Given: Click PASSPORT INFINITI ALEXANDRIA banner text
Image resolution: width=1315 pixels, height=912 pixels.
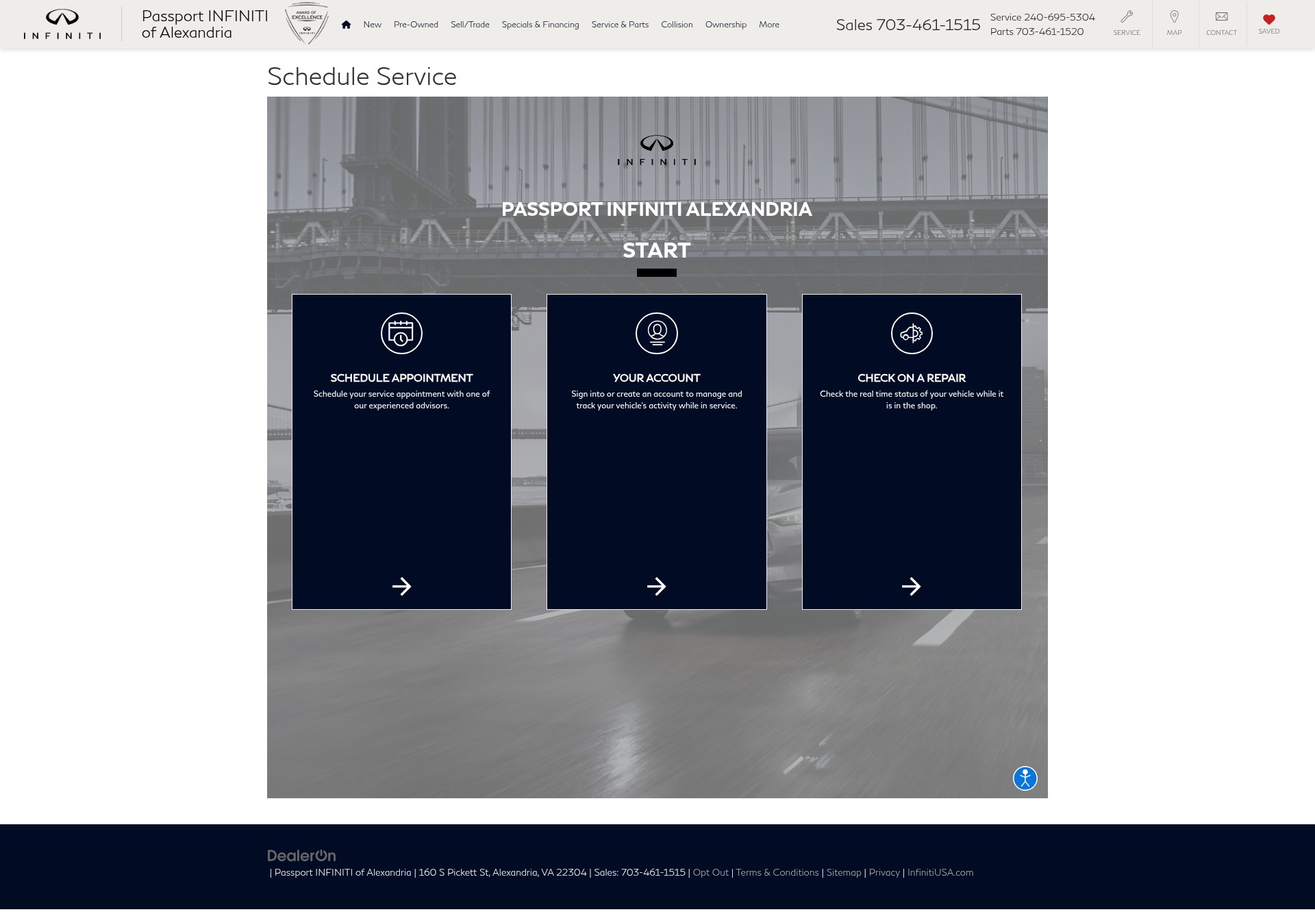Looking at the screenshot, I should [x=657, y=209].
